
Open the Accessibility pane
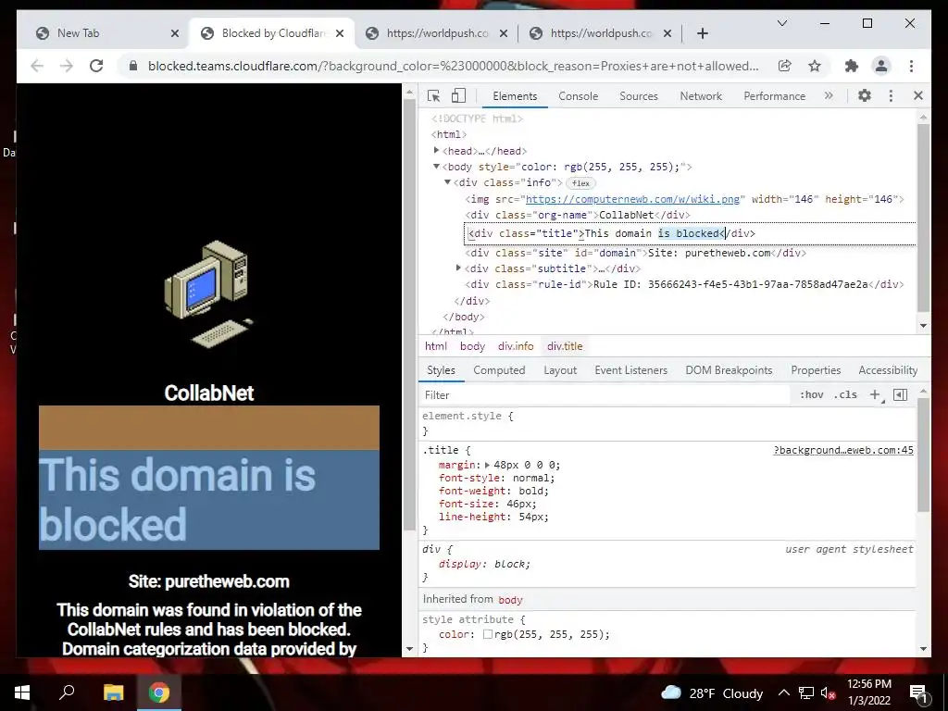888,370
